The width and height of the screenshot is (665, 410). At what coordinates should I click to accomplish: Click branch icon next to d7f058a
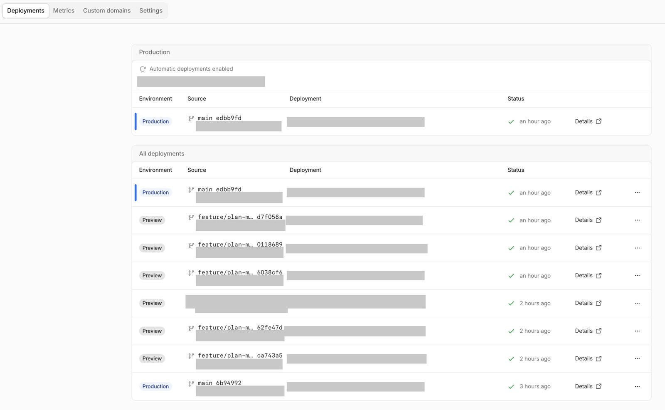(191, 217)
